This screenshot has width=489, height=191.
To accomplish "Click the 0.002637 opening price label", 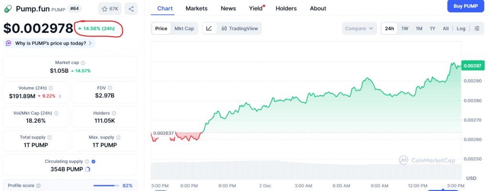I will 164,133.
